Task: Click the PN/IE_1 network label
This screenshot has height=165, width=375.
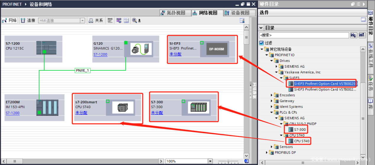Action: pos(82,70)
